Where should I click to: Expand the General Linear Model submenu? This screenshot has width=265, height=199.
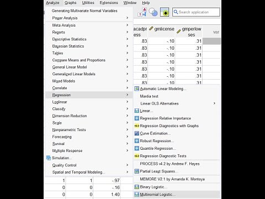click(x=89, y=67)
